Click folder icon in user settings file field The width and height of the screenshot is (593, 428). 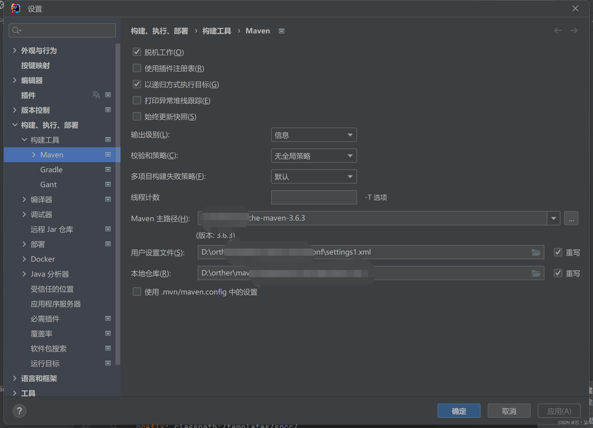(536, 252)
